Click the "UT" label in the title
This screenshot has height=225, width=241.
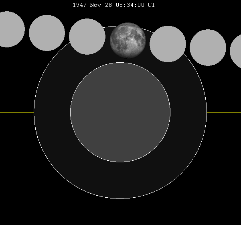point(152,5)
